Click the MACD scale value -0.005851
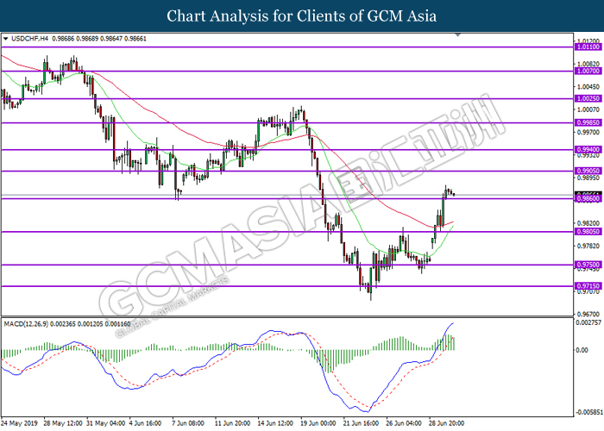This screenshot has width=604, height=431. tap(588, 412)
